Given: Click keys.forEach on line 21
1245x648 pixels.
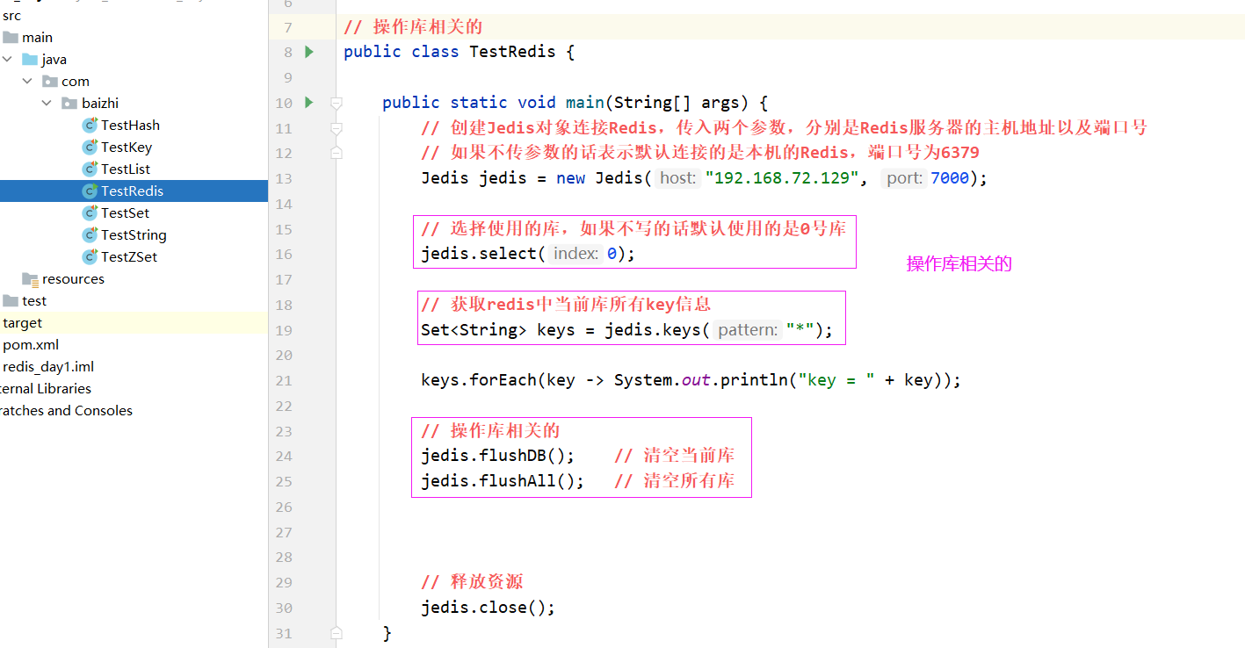Looking at the screenshot, I should (478, 380).
